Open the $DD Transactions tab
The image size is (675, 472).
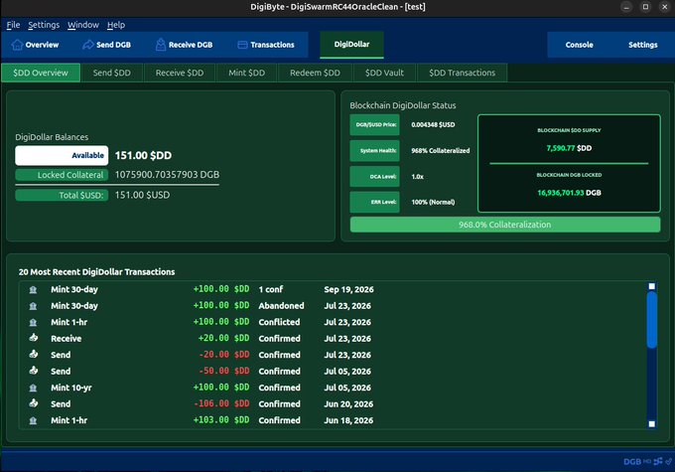(462, 73)
